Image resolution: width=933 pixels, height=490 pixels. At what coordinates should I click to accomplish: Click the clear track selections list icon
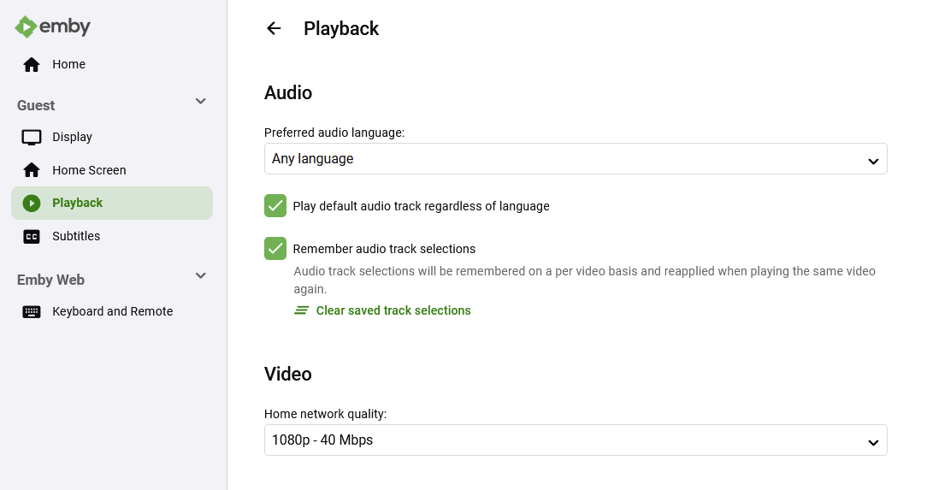click(x=301, y=310)
